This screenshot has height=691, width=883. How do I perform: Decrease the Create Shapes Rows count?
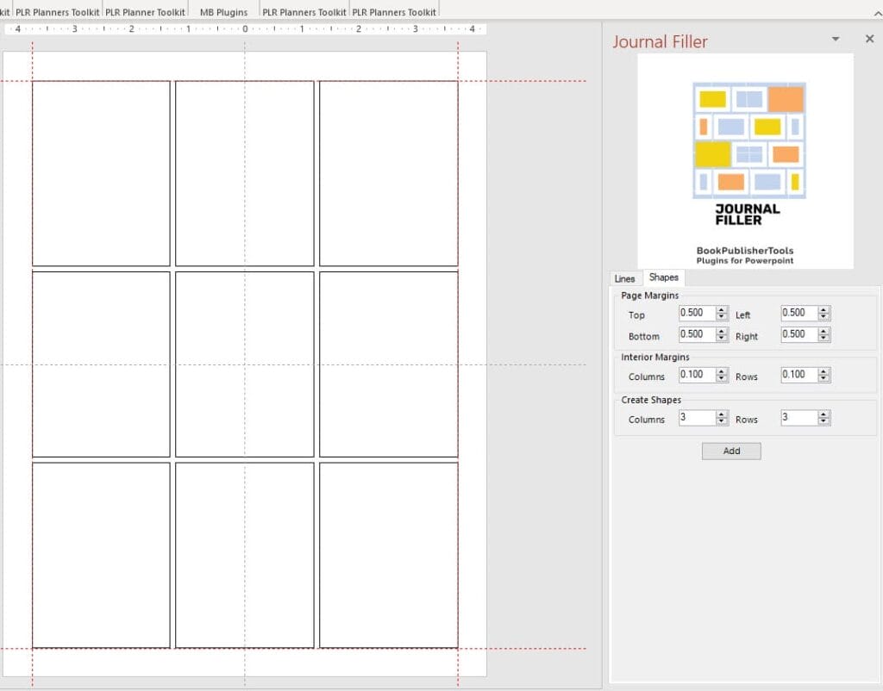(824, 421)
